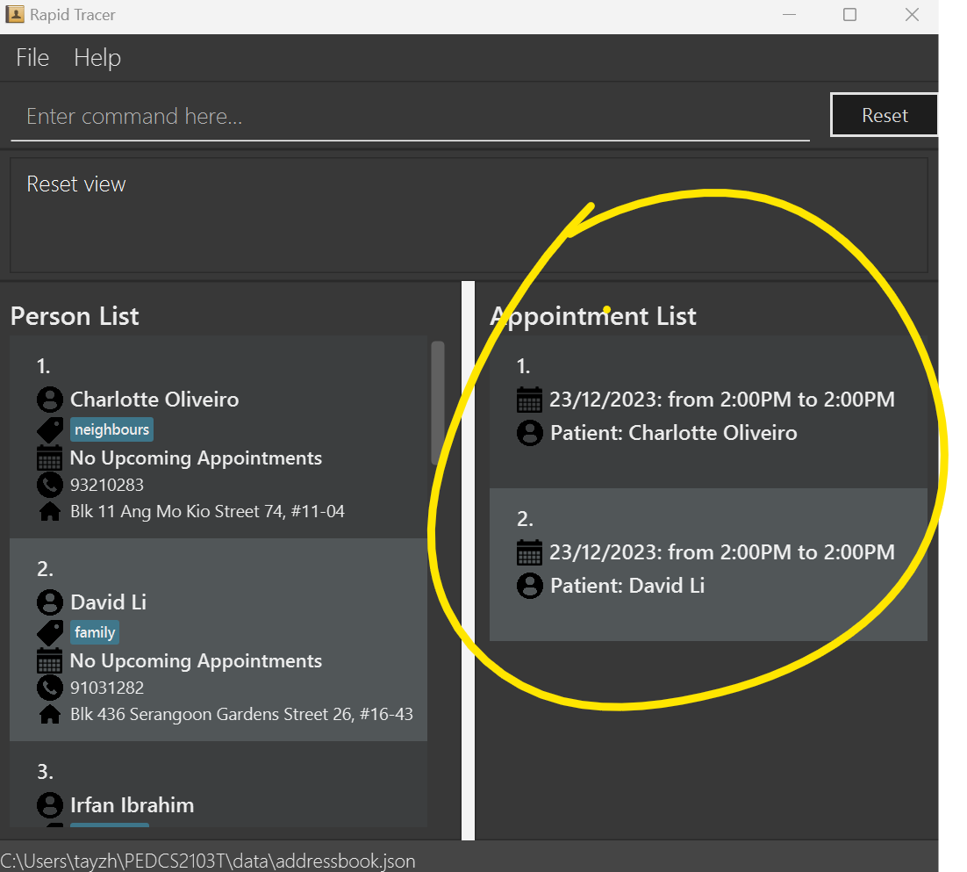Viewport: 967px width, 872px height.
Task: Click the person icon beside Charlotte Oliveiro in Person List
Action: (x=50, y=400)
